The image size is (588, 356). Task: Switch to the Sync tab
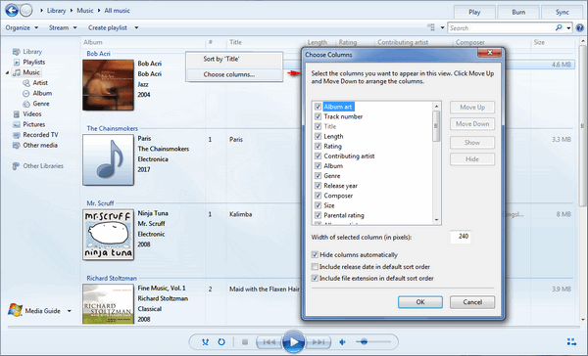tap(563, 12)
